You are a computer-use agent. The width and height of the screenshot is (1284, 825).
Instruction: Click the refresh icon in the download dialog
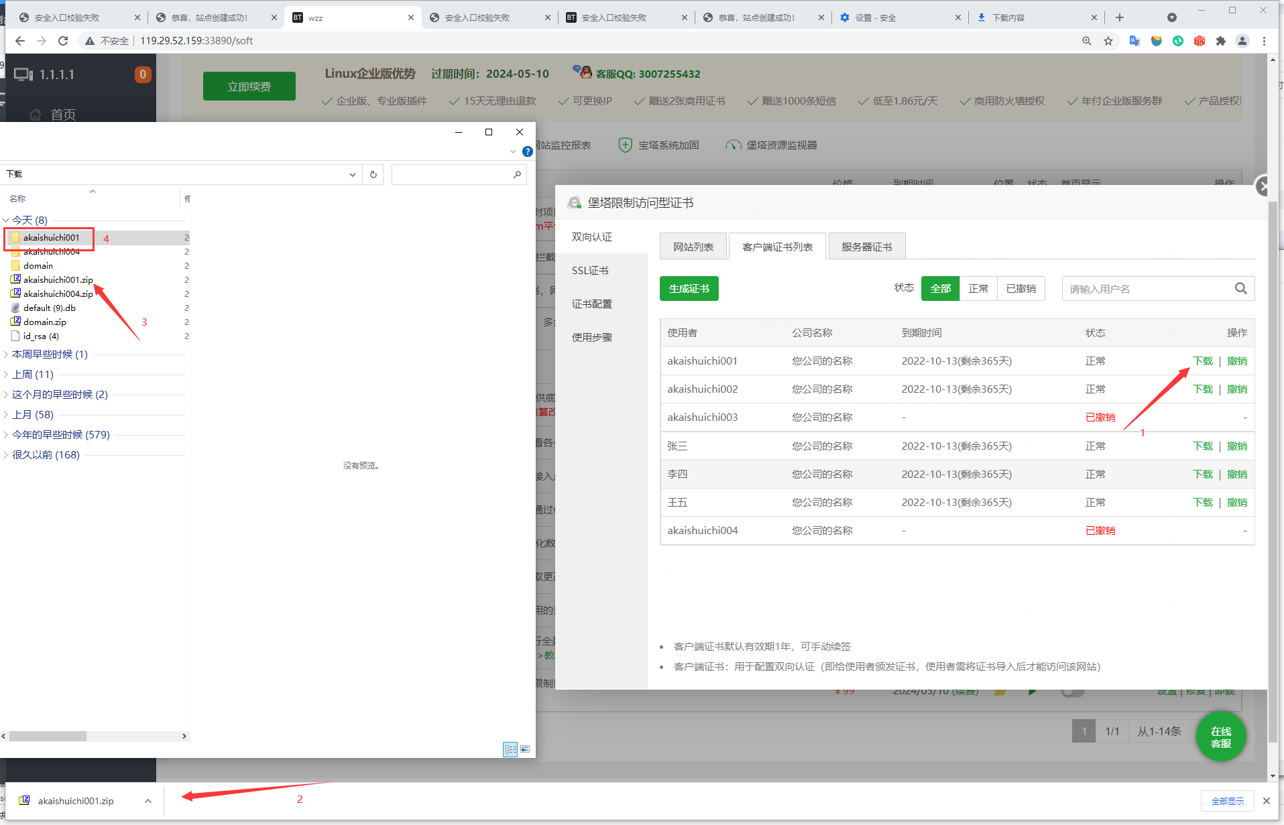tap(373, 174)
